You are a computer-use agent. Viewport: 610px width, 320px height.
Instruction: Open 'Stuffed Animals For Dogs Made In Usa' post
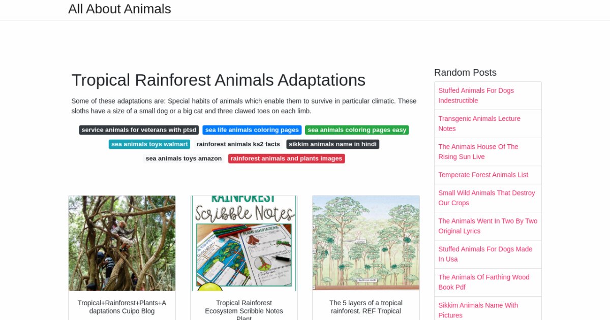pos(485,254)
